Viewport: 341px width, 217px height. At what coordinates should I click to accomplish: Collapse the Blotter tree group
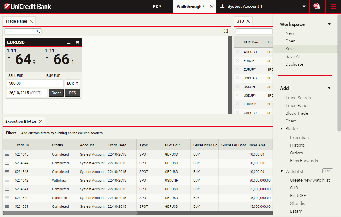(x=282, y=129)
